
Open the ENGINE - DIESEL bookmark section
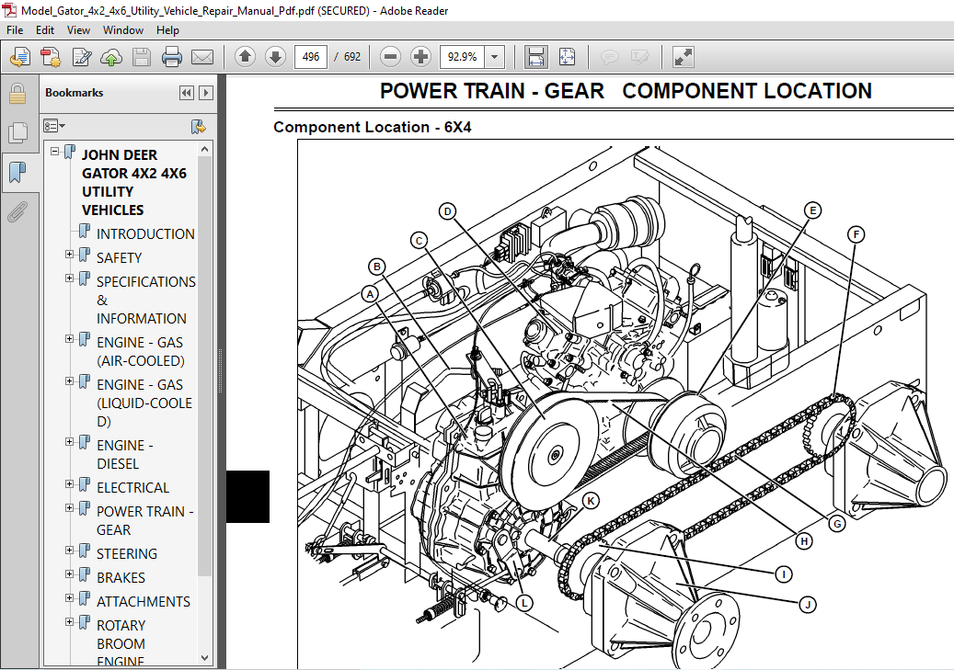[x=125, y=454]
